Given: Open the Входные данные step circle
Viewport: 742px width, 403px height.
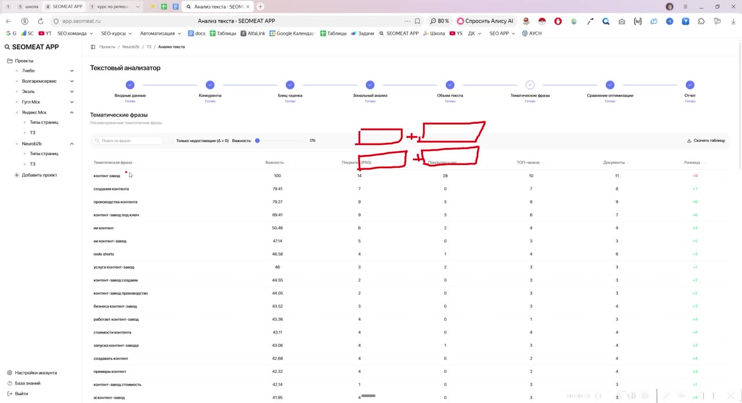Looking at the screenshot, I should [130, 85].
